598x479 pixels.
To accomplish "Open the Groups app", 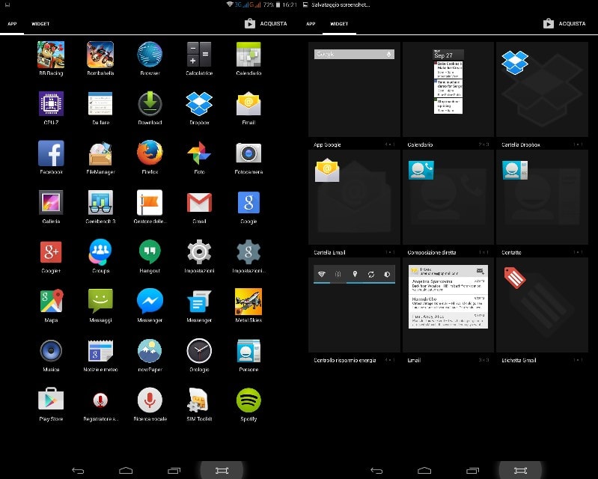I will tap(100, 252).
